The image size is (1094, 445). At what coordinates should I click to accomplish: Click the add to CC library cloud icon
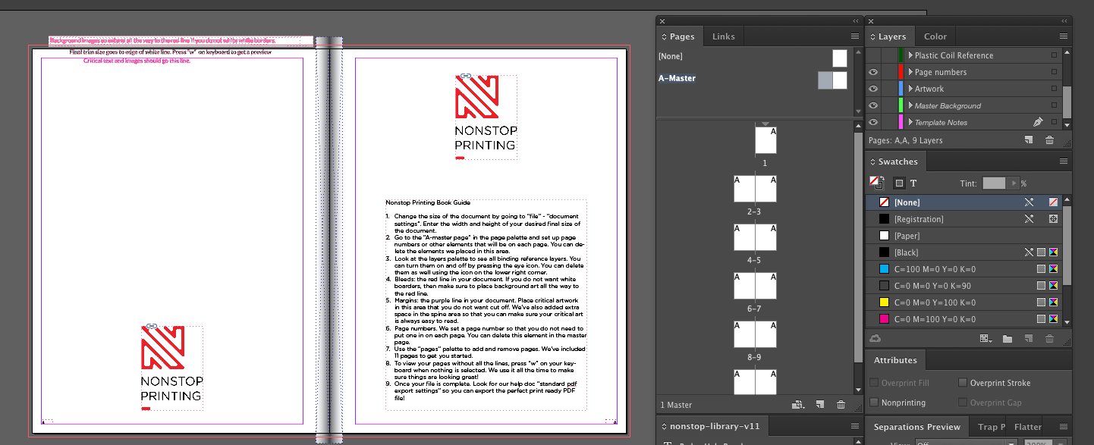pos(876,339)
